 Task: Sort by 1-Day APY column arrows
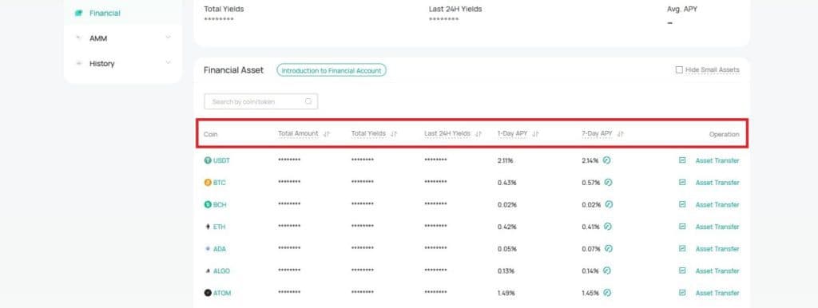[535, 134]
